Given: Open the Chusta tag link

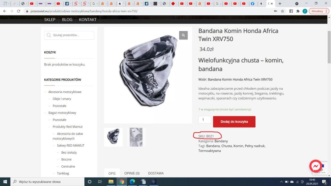Looking at the screenshot, I should point(226,146).
